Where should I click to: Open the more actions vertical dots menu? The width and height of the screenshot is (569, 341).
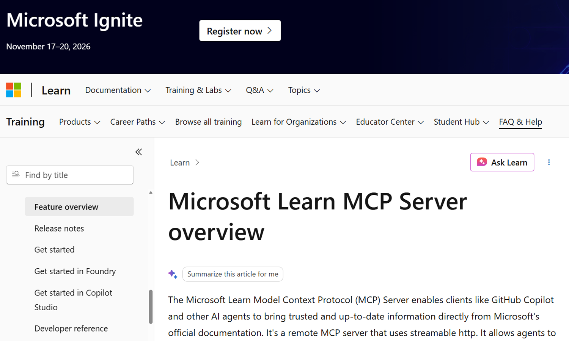(549, 162)
